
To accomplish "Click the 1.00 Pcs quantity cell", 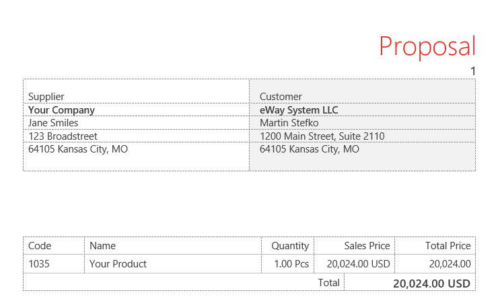I will point(288,264).
